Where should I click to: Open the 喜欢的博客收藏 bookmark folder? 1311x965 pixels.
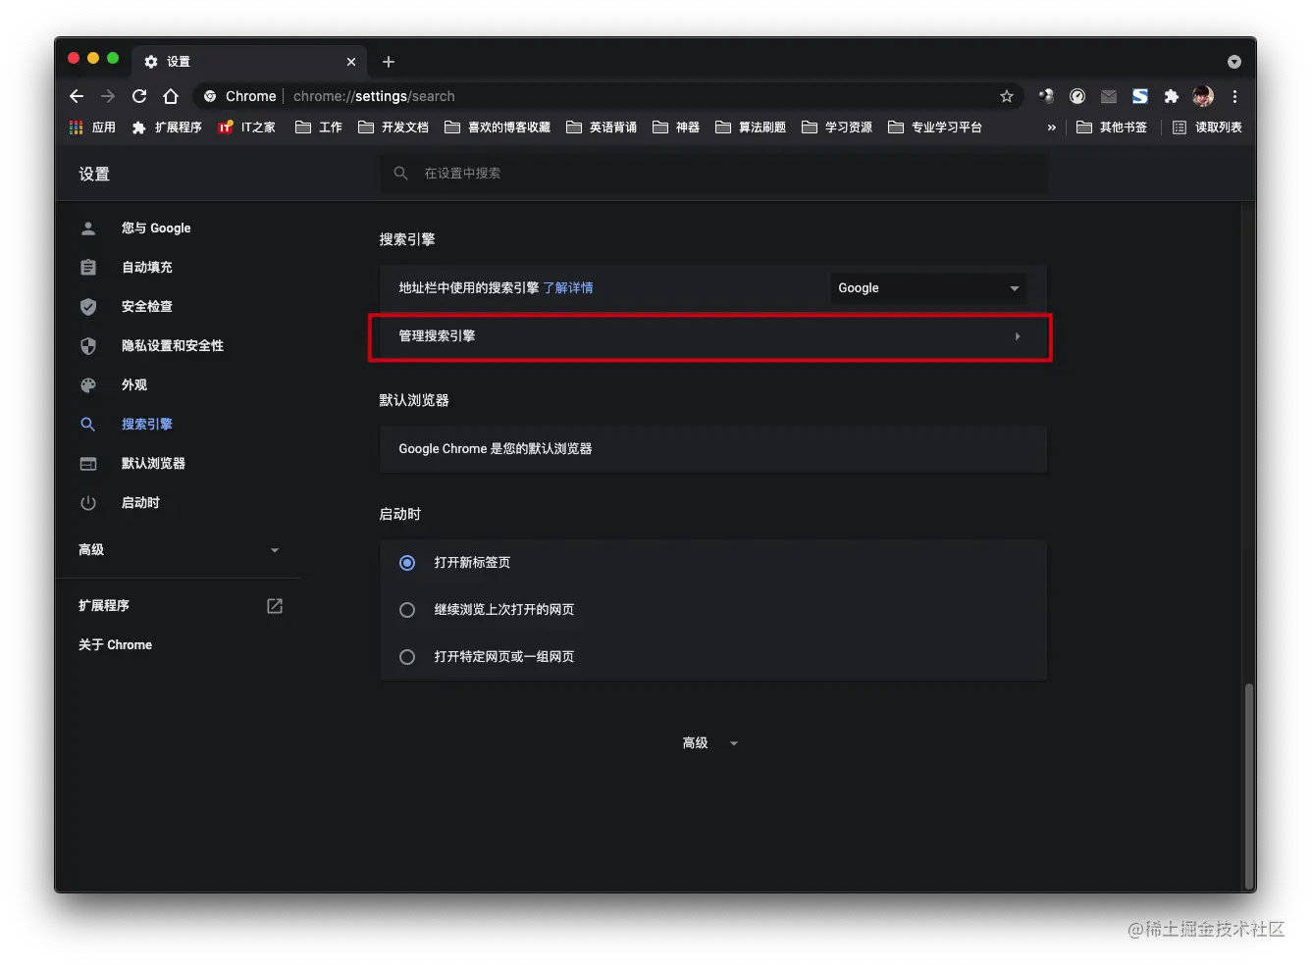[498, 127]
